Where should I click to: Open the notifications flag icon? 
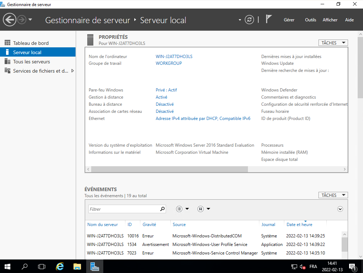[269, 20]
